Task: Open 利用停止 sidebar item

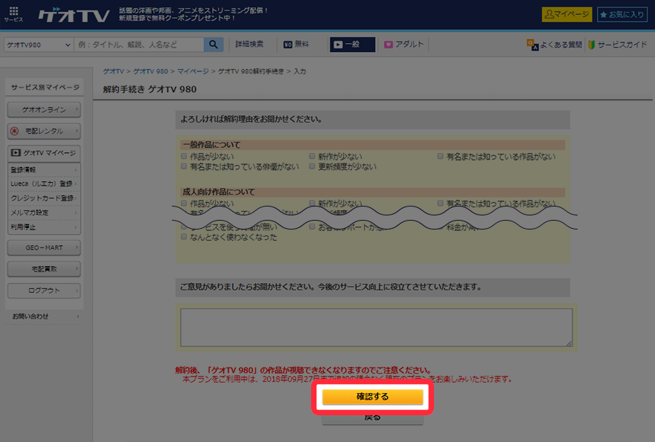Action: click(44, 227)
